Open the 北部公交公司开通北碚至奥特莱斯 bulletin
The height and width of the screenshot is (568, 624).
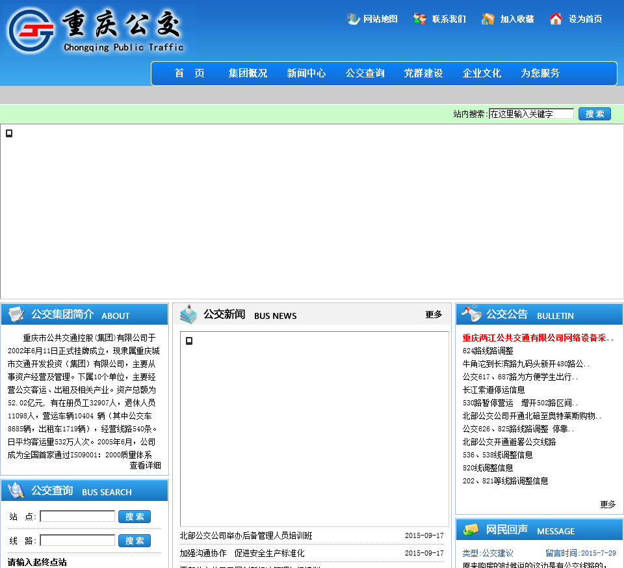point(532,416)
